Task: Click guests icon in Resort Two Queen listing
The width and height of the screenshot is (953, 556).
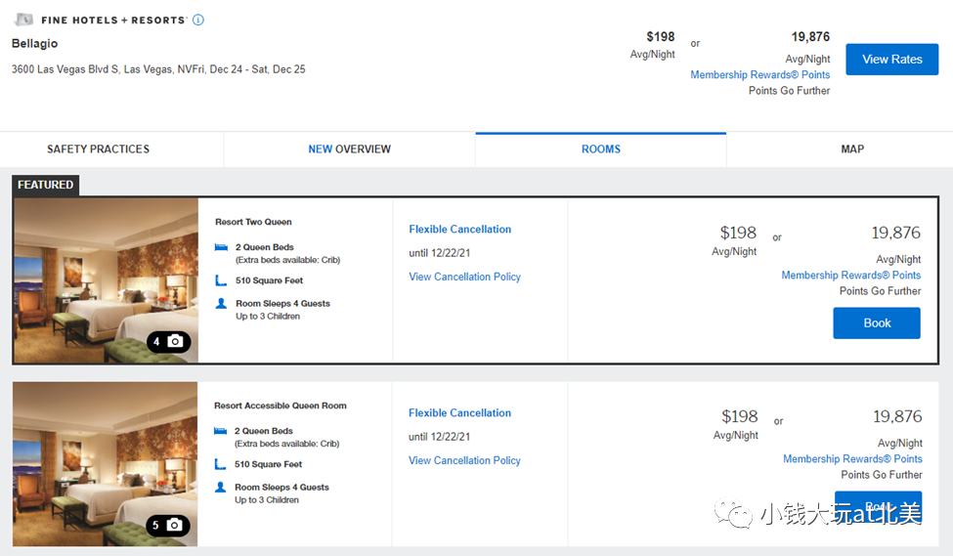Action: (x=221, y=304)
